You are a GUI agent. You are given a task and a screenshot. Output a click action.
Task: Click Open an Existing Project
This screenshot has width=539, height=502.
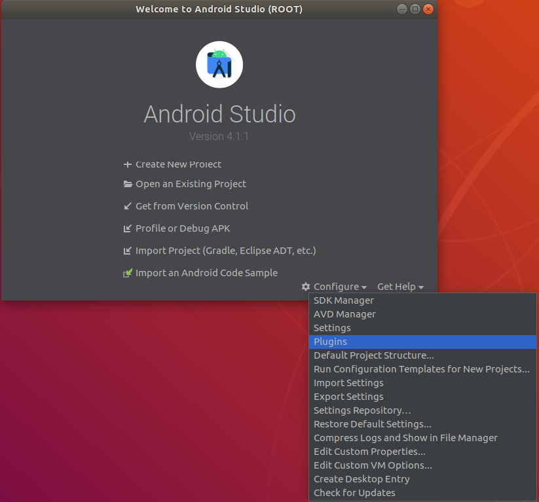191,184
